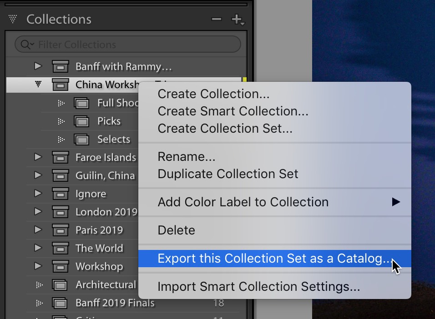Viewport: 435px width, 319px height.
Task: Click the London 2019 set icon
Action: [x=61, y=212]
